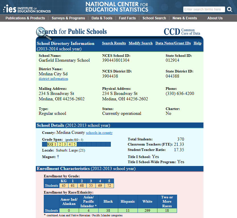Go back to Search Results link

click(114, 43)
